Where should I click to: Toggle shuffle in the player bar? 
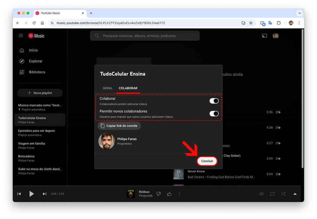pos(283,194)
